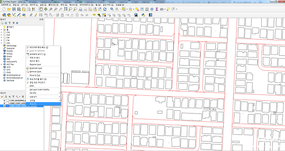
Task: Open the field calculator abacus icon
Action: (147, 9)
